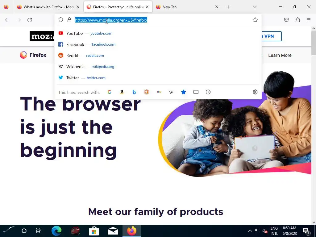
Task: Reload the current page
Action: pyautogui.click(x=30, y=20)
